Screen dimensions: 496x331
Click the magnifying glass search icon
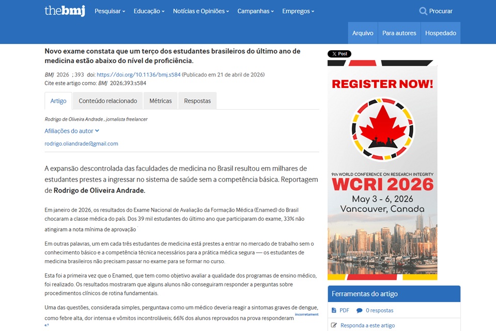(x=423, y=11)
